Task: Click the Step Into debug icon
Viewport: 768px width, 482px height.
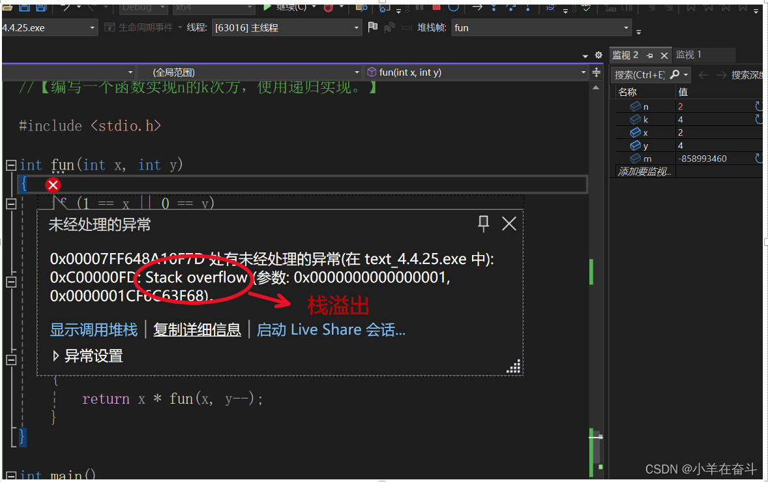Action: click(x=494, y=7)
